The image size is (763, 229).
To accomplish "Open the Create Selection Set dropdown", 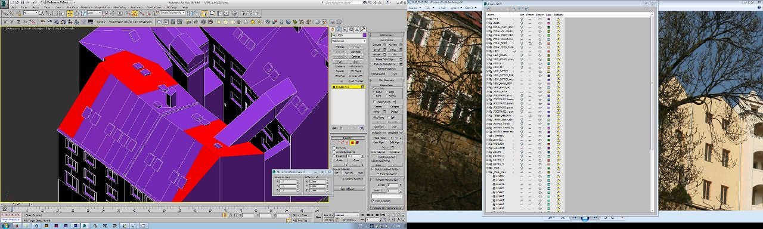I will (x=173, y=13).
